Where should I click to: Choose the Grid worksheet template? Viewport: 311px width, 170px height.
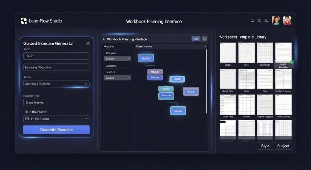tap(246, 53)
